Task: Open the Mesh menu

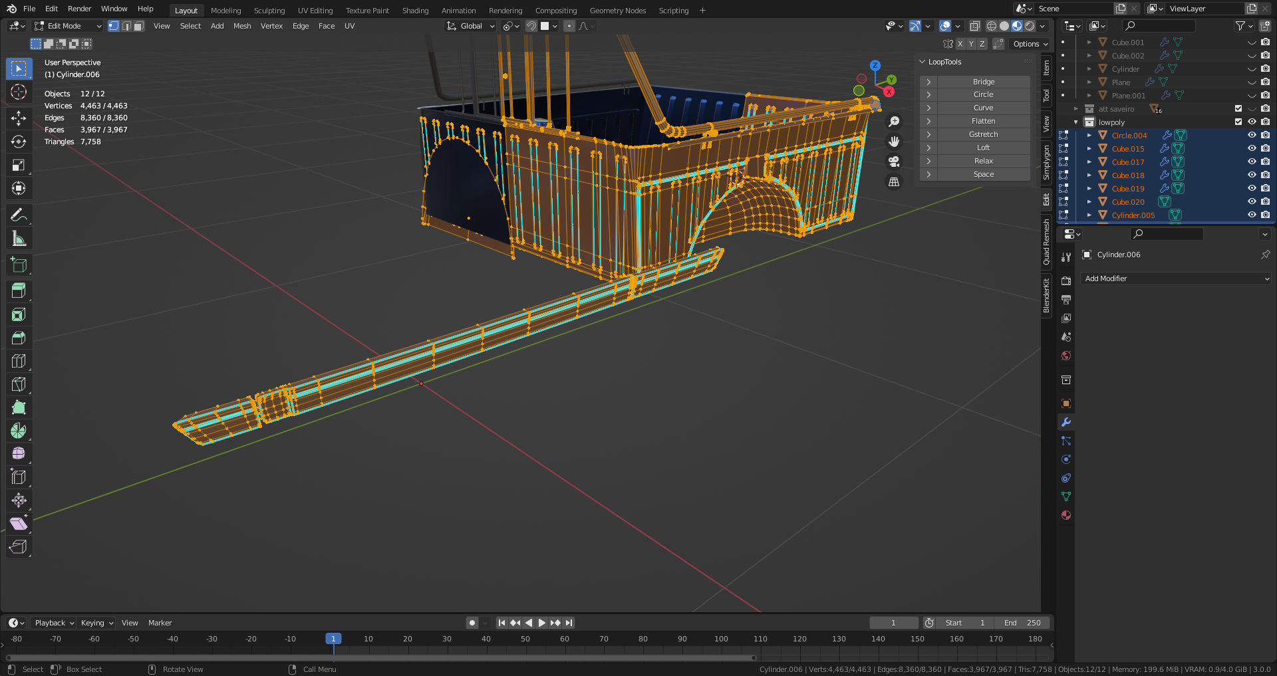Action: [x=242, y=26]
